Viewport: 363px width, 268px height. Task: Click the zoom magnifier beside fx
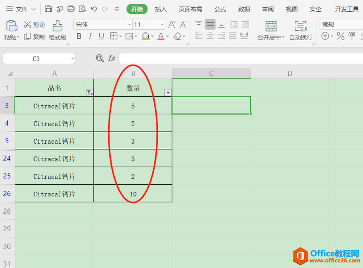coord(100,58)
